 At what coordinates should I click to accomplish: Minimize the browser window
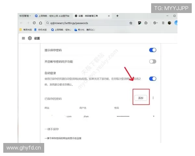click(x=167, y=16)
